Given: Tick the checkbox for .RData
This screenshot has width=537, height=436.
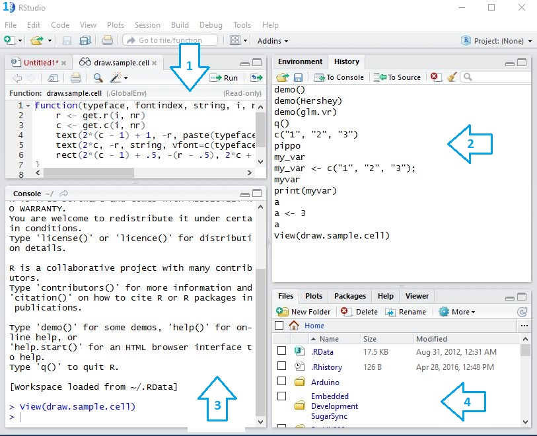Looking at the screenshot, I should 281,351.
